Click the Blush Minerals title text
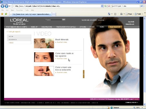Viewport: 146px width, 109px height. pyautogui.click(x=62, y=40)
